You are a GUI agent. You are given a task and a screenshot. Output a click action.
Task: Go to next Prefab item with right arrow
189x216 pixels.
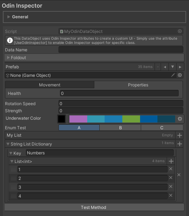pos(180,67)
